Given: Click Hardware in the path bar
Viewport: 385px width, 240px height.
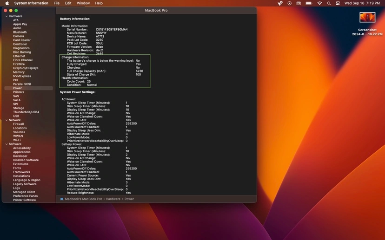Looking at the screenshot, I should click(x=113, y=199).
